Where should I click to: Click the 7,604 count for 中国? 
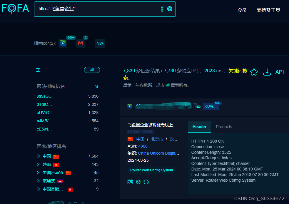[93, 156]
